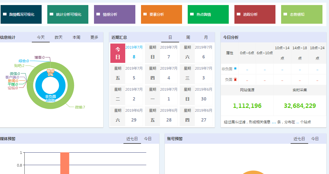Click the blue icon beside 非负面
The width and height of the screenshot is (329, 174).
click(235, 68)
